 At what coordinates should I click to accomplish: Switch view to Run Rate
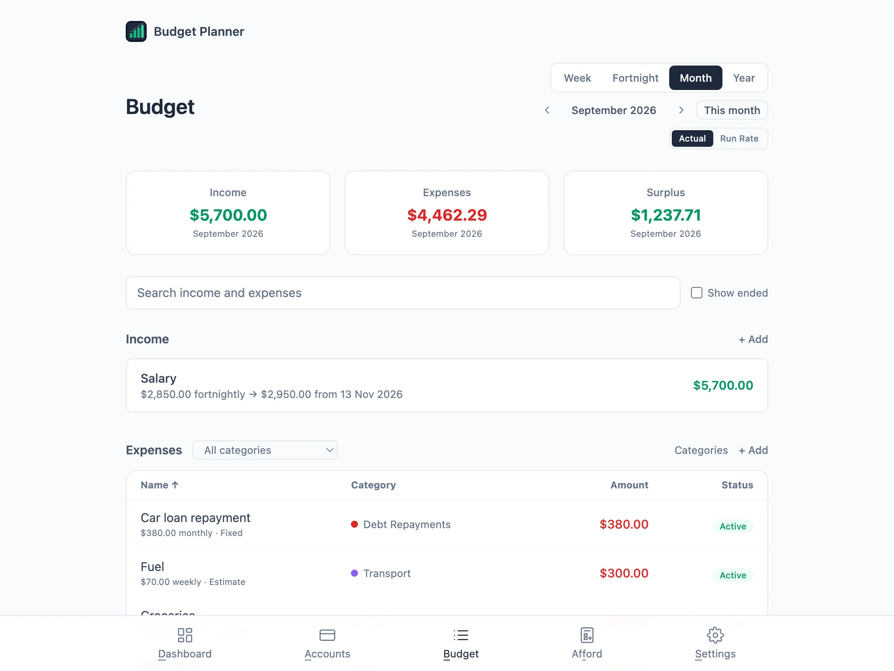pyautogui.click(x=739, y=138)
